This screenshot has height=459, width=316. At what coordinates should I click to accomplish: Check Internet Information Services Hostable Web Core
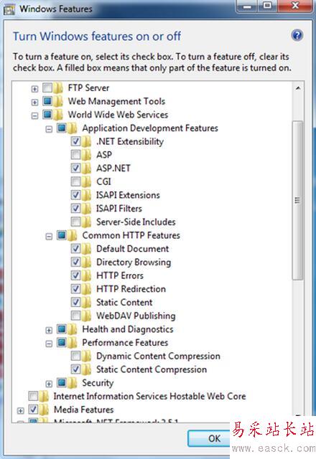[33, 396]
